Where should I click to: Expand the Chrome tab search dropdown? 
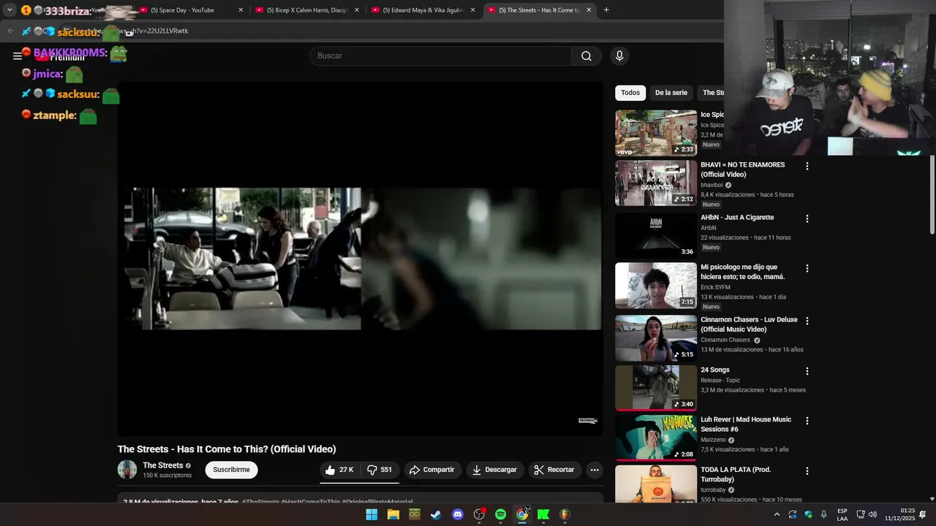[10, 10]
